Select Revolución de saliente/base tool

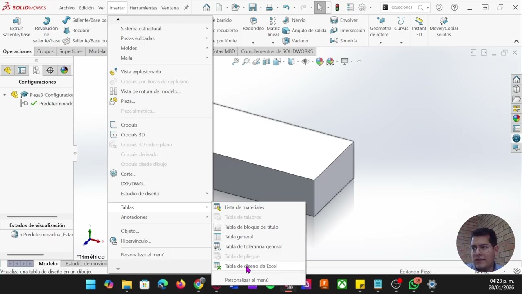(46, 30)
